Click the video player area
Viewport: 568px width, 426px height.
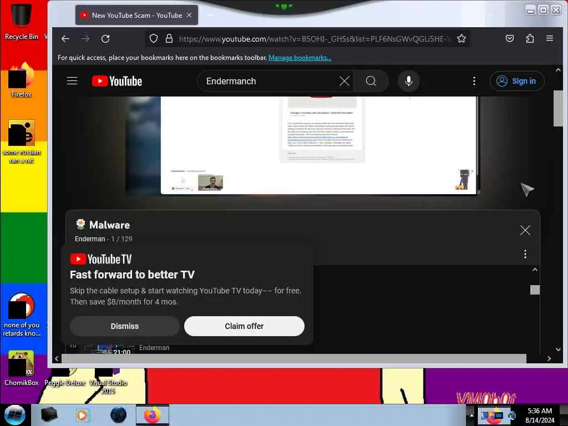[x=302, y=145]
